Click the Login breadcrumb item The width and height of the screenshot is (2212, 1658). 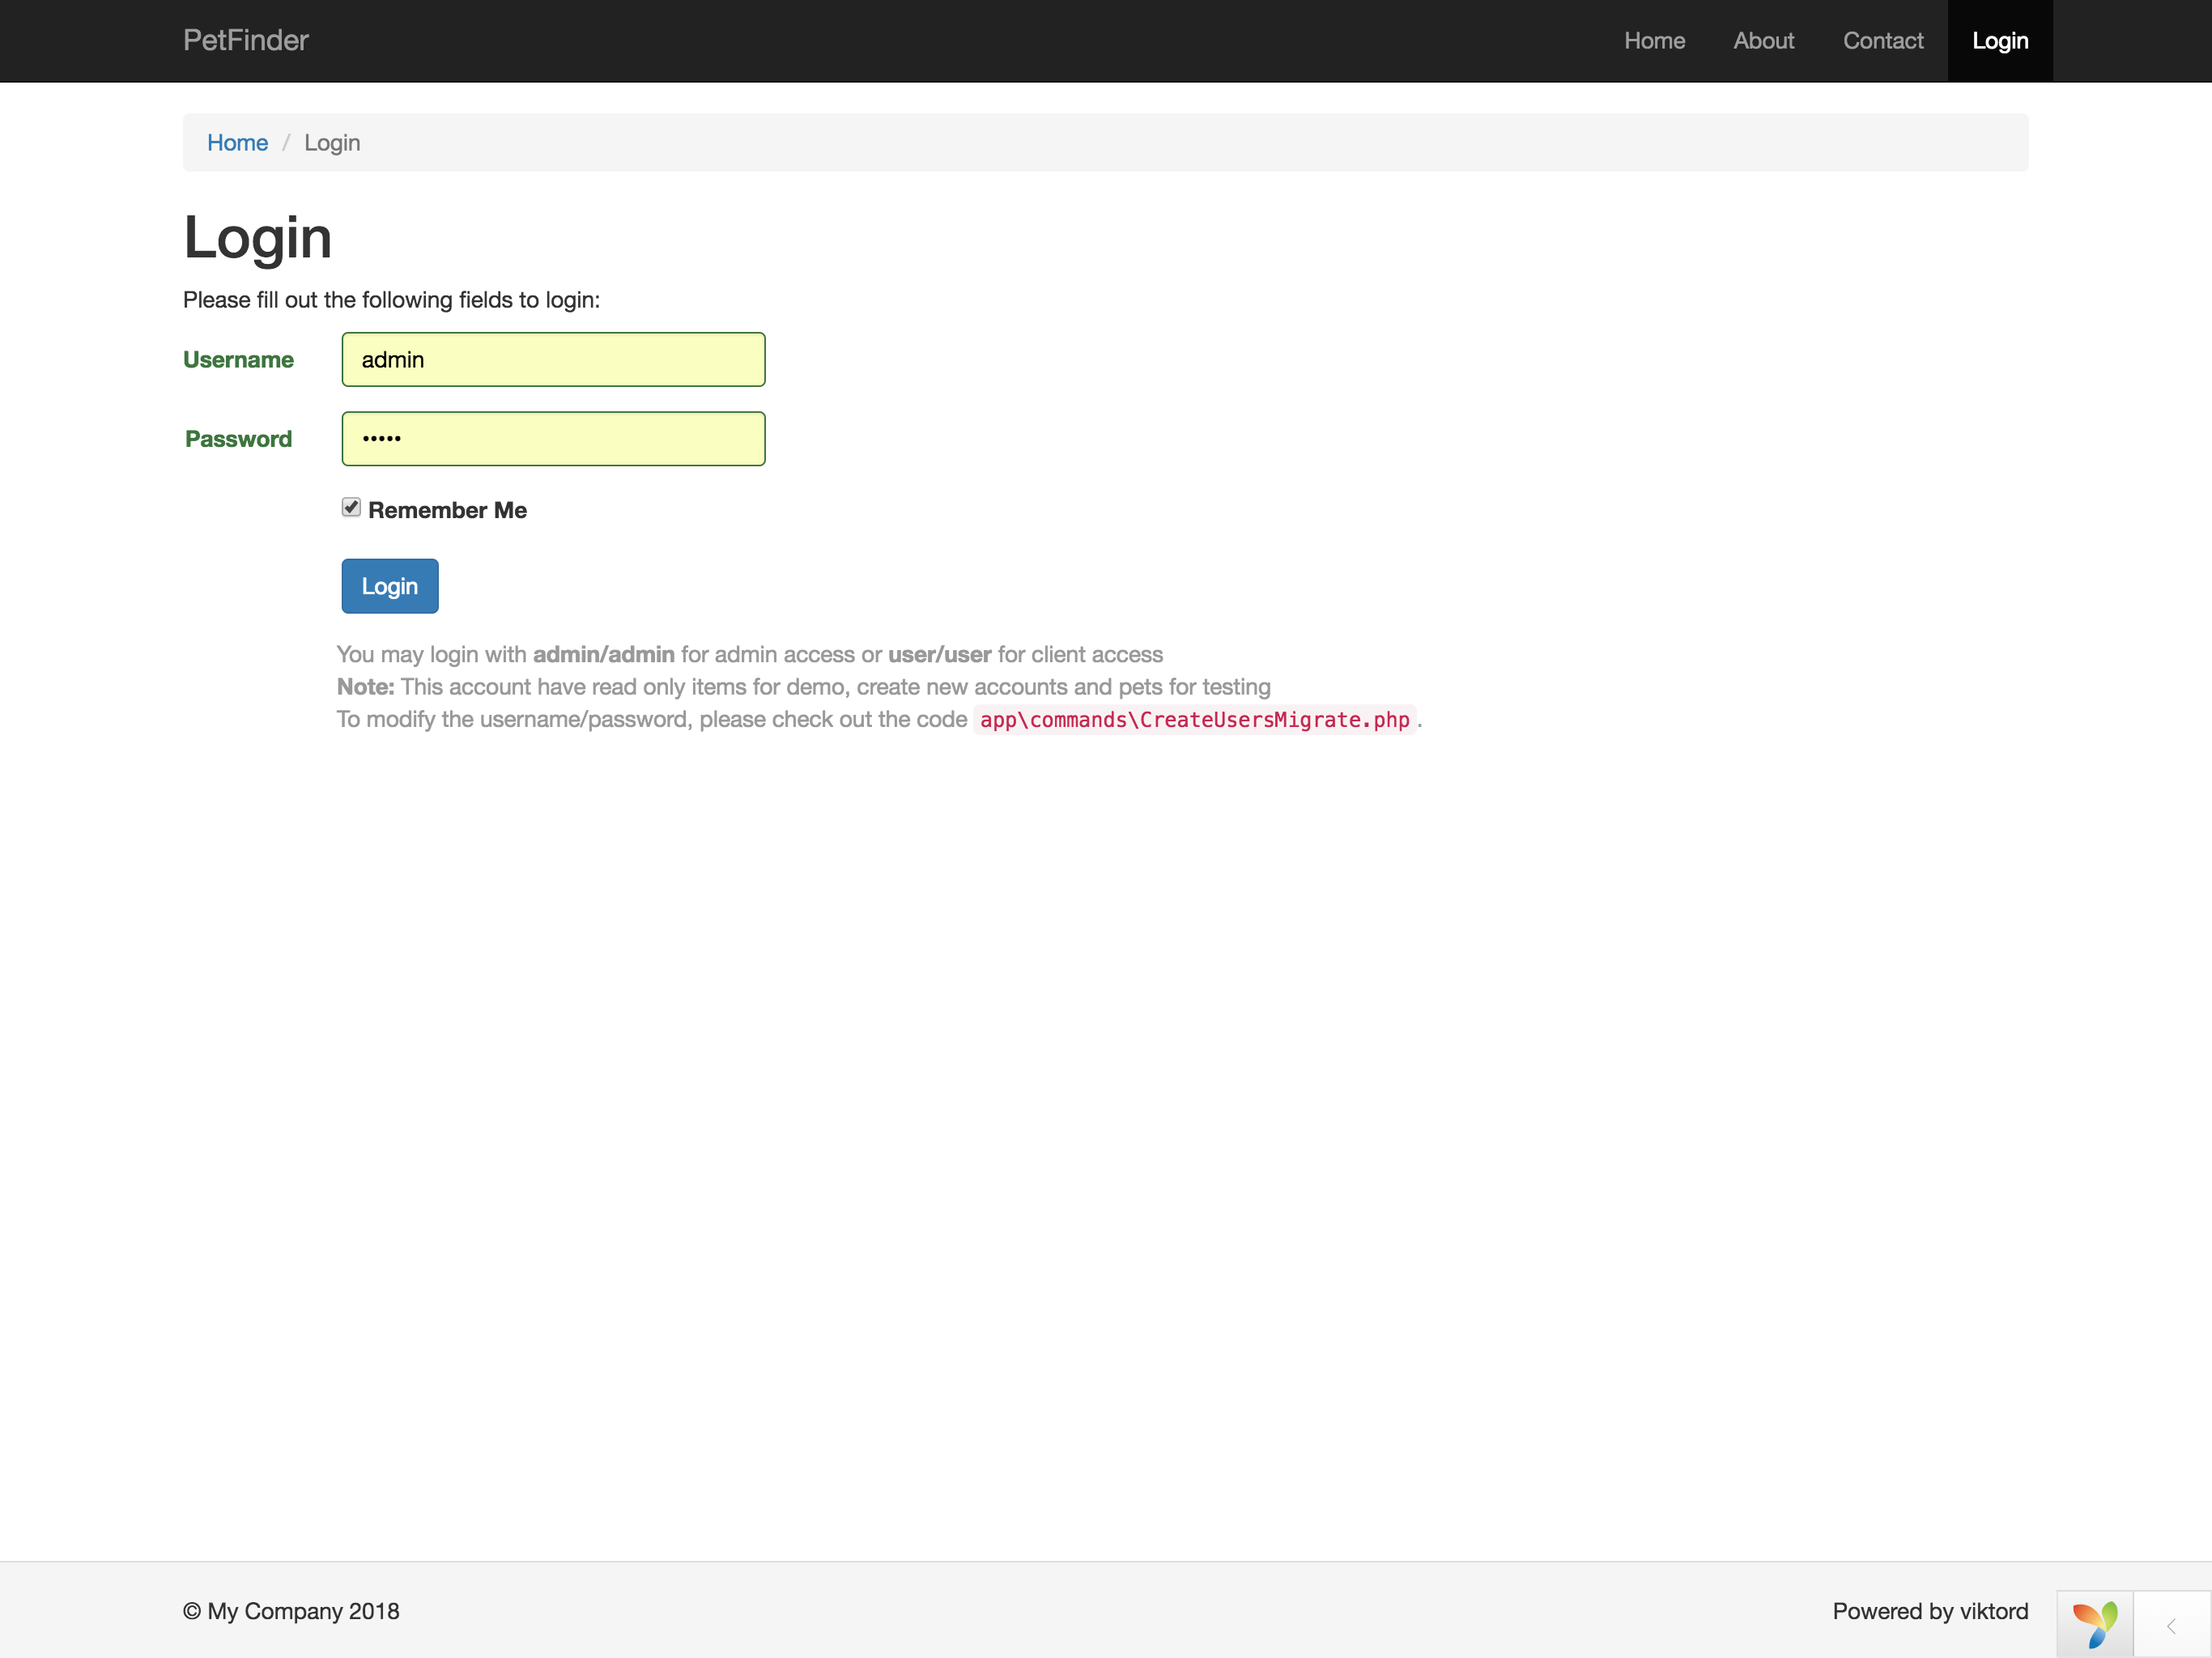[332, 143]
